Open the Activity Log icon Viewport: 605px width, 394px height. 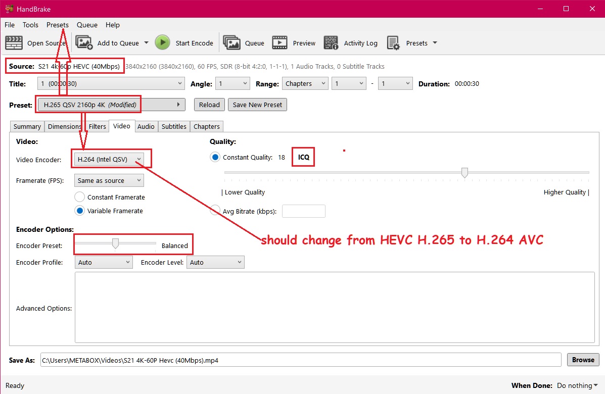tap(331, 43)
